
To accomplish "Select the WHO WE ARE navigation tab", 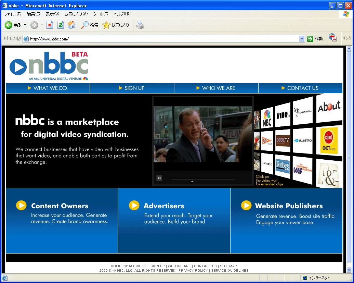I will point(216,88).
